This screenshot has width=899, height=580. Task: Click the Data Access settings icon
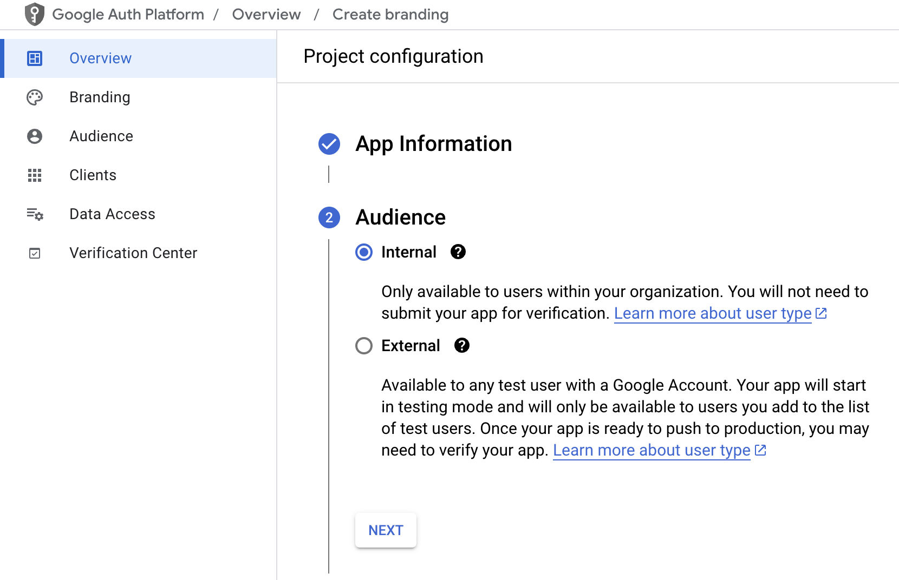pyautogui.click(x=35, y=214)
